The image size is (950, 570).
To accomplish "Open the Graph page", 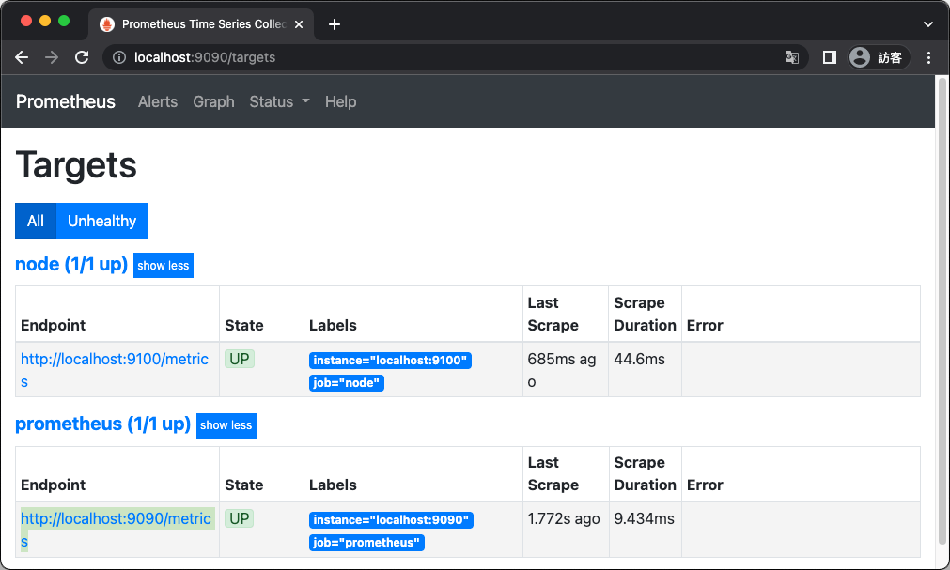I will coord(214,101).
